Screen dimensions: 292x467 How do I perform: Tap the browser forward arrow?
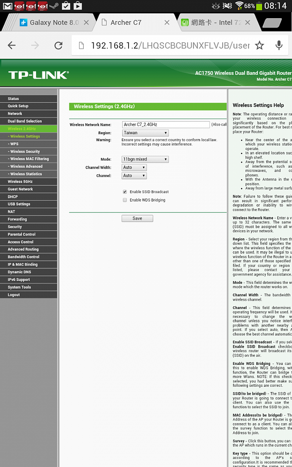(x=35, y=45)
